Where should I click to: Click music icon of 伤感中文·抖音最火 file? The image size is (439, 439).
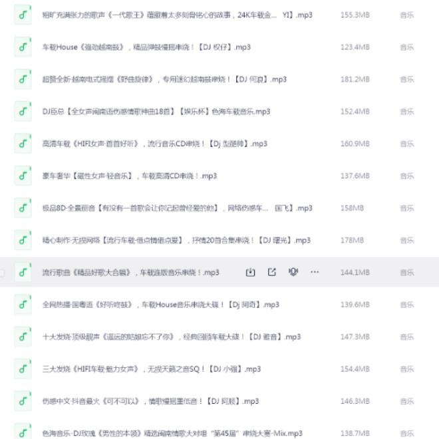pos(23,401)
